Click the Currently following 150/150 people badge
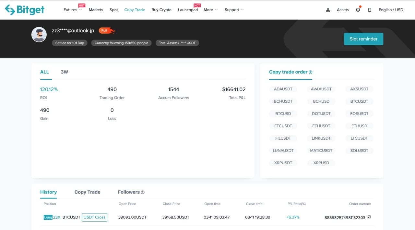Screen dimensions: 415x230 121,43
